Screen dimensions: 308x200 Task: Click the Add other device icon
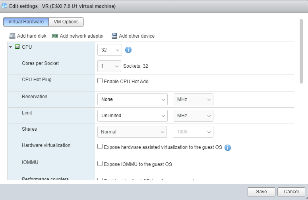[x=114, y=36]
